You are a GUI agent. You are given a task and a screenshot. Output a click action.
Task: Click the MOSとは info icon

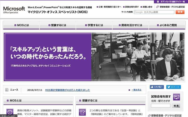pyautogui.click(x=10, y=112)
